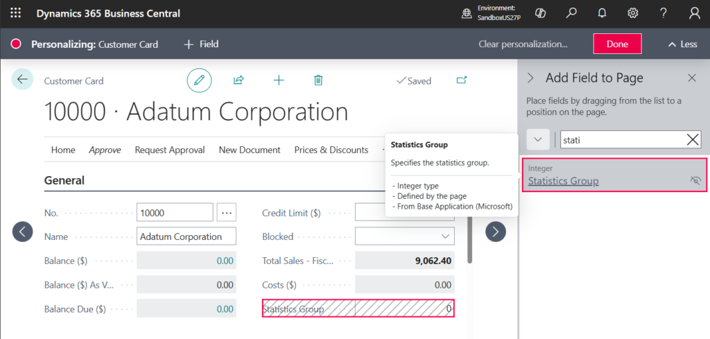Open the Blocked dropdown
Screen dimensions: 710x339
click(444, 236)
